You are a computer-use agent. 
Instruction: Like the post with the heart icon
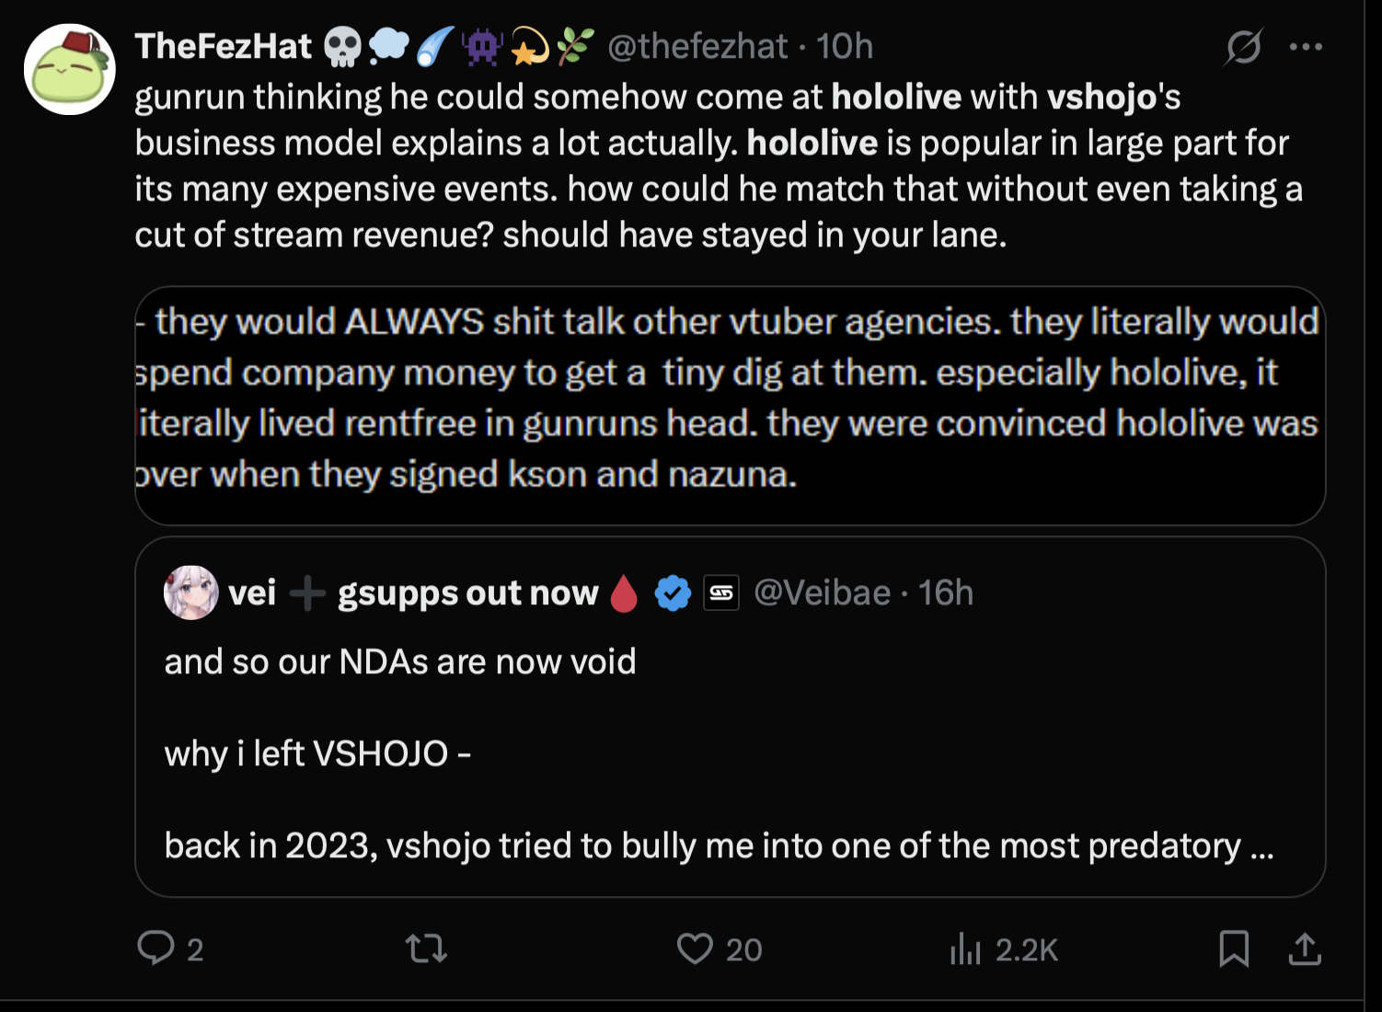[x=695, y=949]
